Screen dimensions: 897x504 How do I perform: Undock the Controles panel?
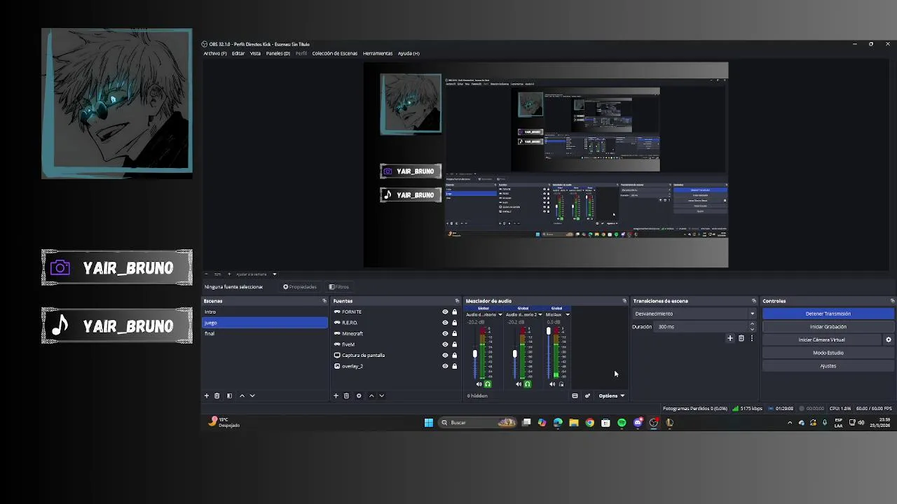point(892,301)
